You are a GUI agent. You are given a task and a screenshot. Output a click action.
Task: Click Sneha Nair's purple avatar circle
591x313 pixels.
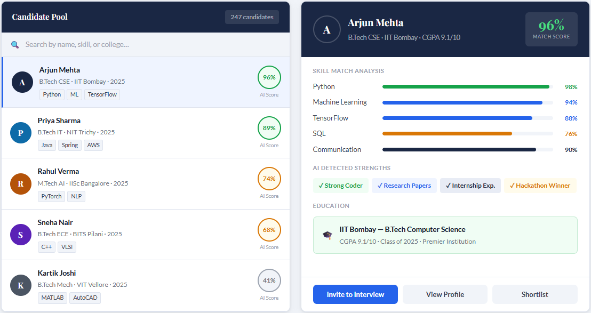[21, 235]
